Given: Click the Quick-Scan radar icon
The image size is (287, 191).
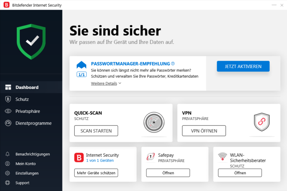Looking at the screenshot, I should coord(154,122).
